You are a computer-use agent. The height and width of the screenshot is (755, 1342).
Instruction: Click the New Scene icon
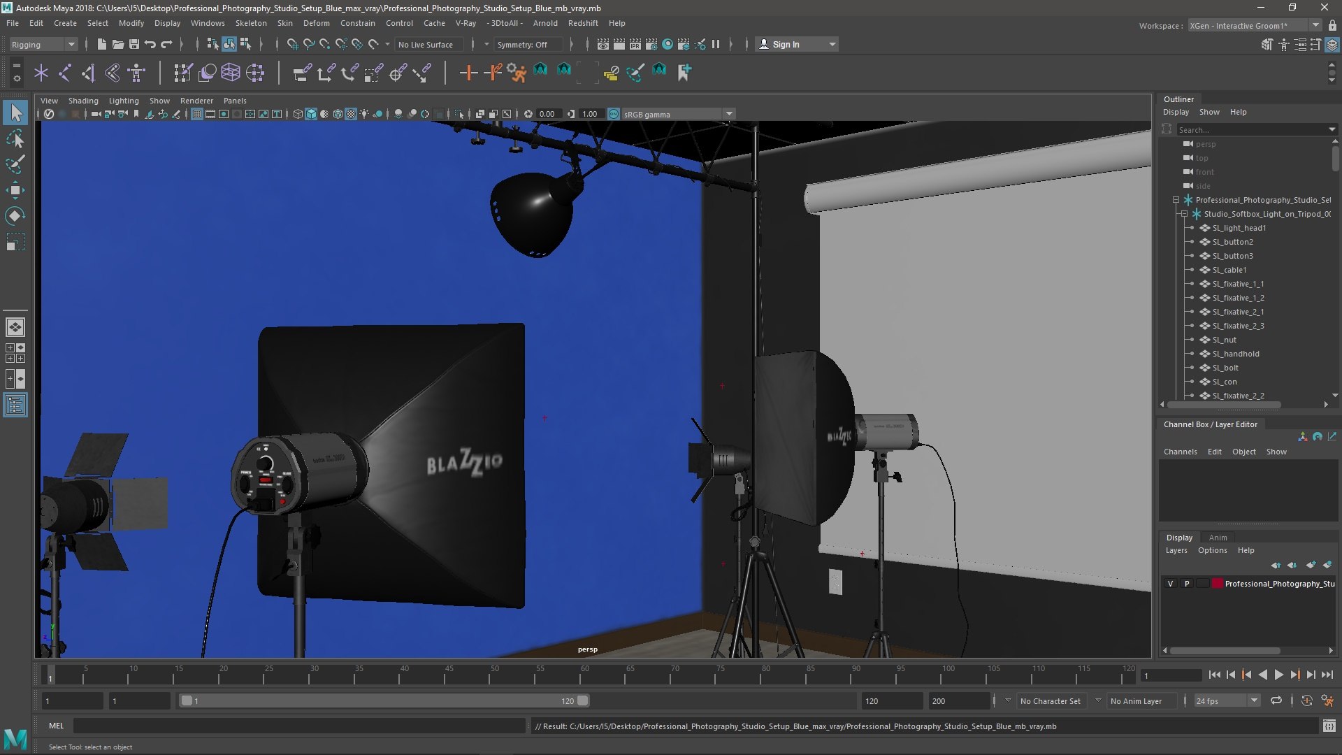coord(102,44)
